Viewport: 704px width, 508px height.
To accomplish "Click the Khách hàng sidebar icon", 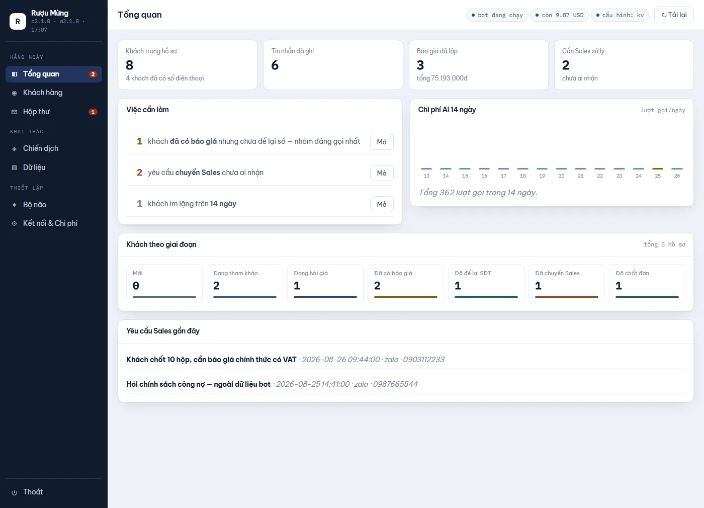I will pos(15,93).
